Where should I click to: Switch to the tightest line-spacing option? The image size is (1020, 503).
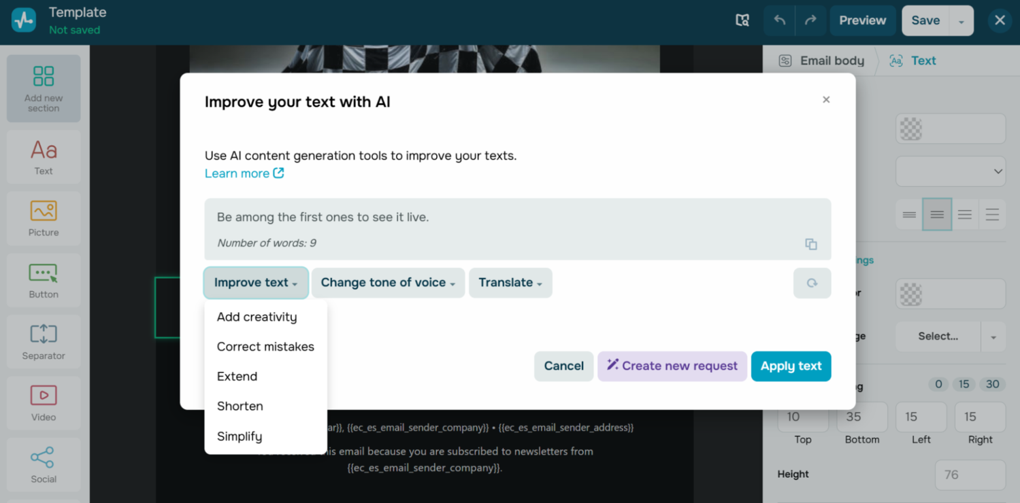pos(909,214)
